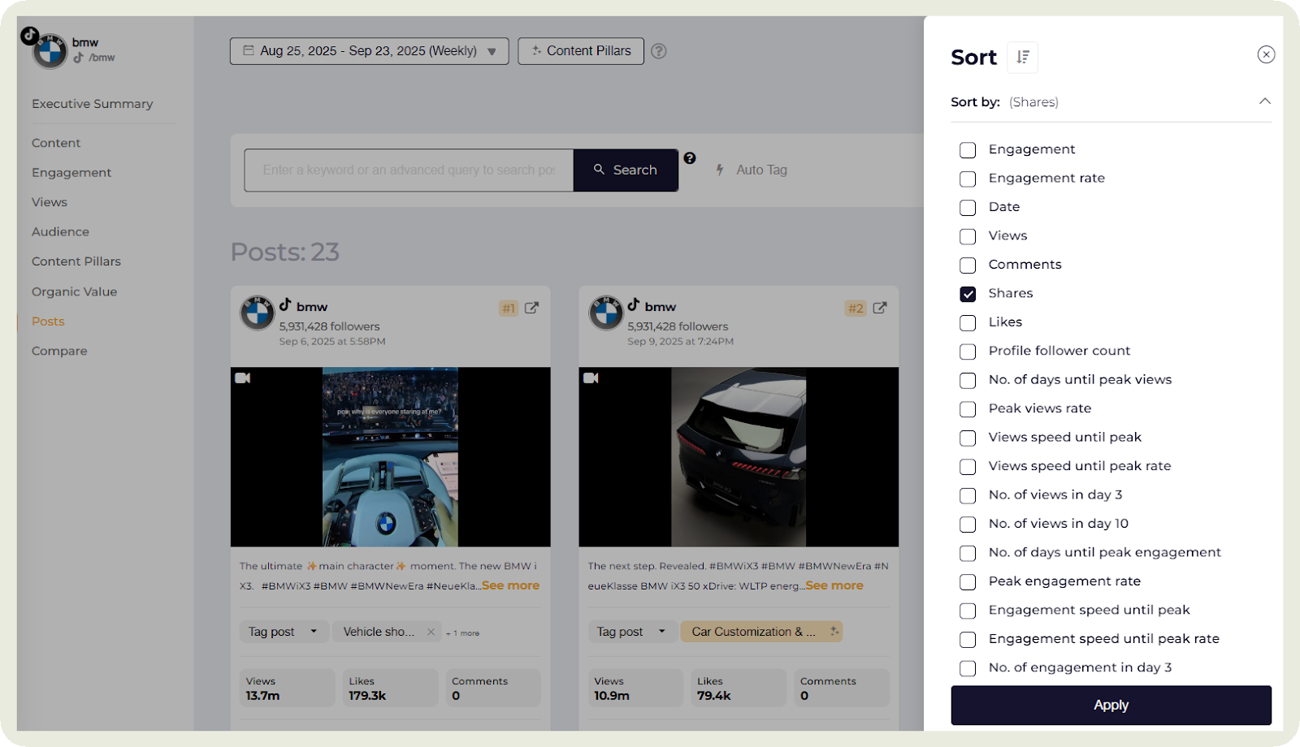Click the sort order icon next to the Sort heading
1300x747 pixels.
(1023, 57)
